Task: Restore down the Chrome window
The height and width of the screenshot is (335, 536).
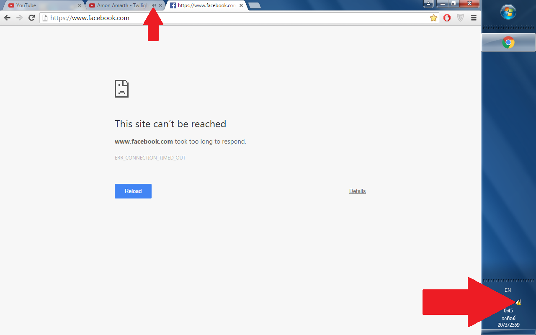Action: click(x=454, y=4)
